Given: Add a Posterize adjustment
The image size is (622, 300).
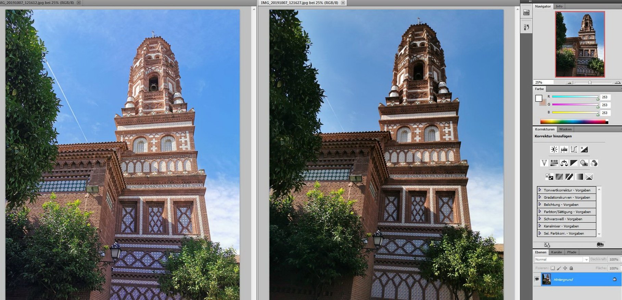Looking at the screenshot, I should click(559, 177).
